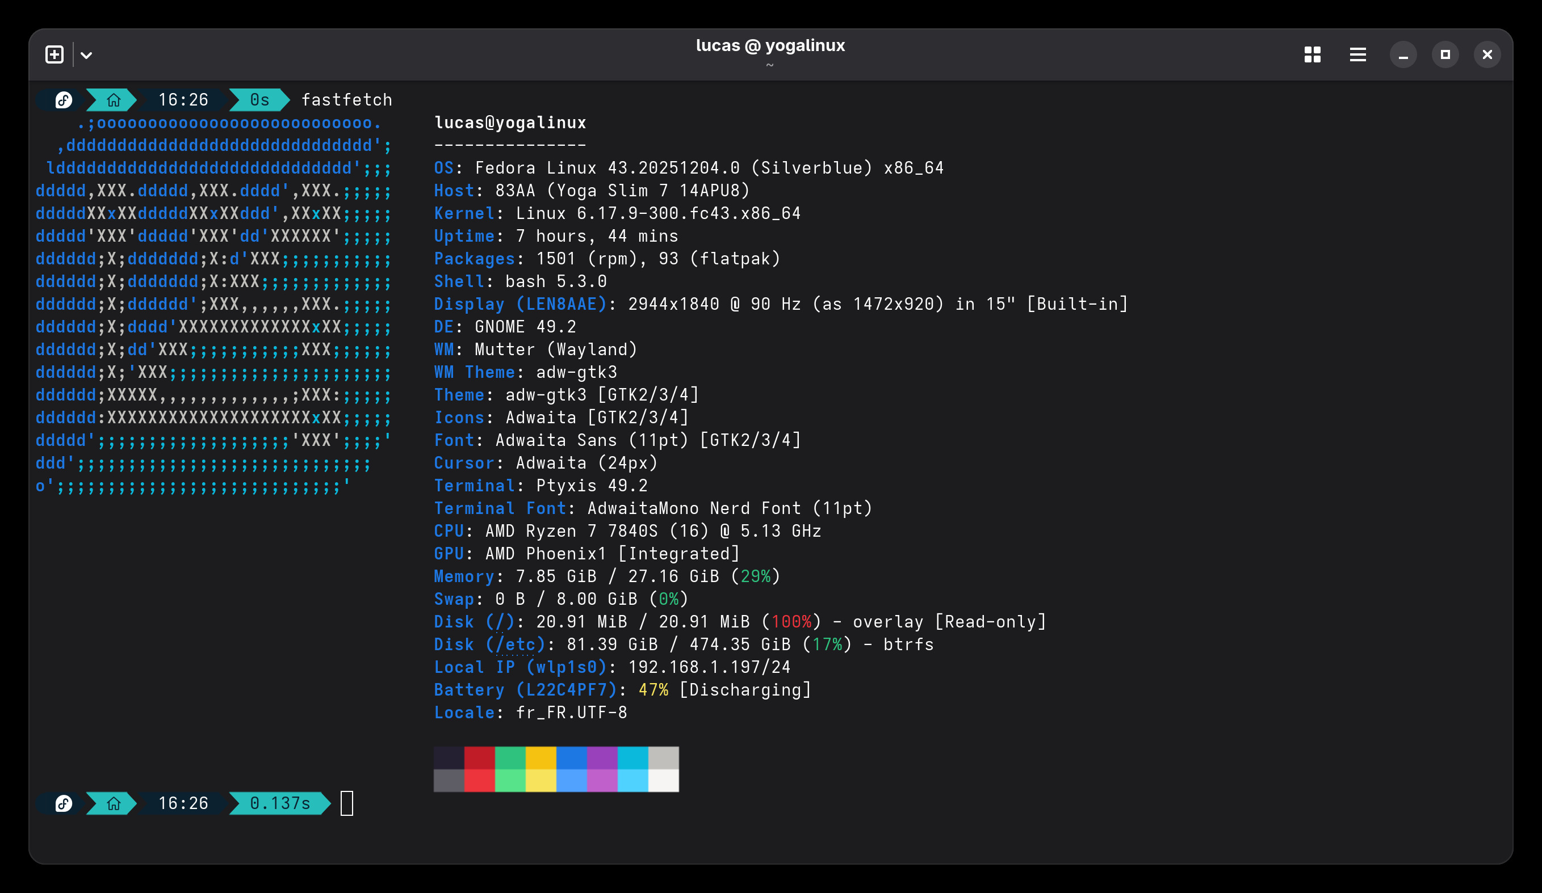The height and width of the screenshot is (893, 1542).
Task: Click the 0s duration segment
Action: (259, 100)
